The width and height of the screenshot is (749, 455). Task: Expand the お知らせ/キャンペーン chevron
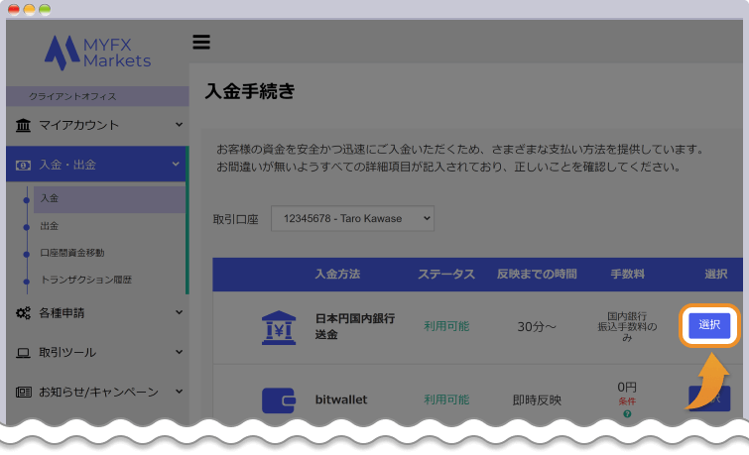click(179, 391)
